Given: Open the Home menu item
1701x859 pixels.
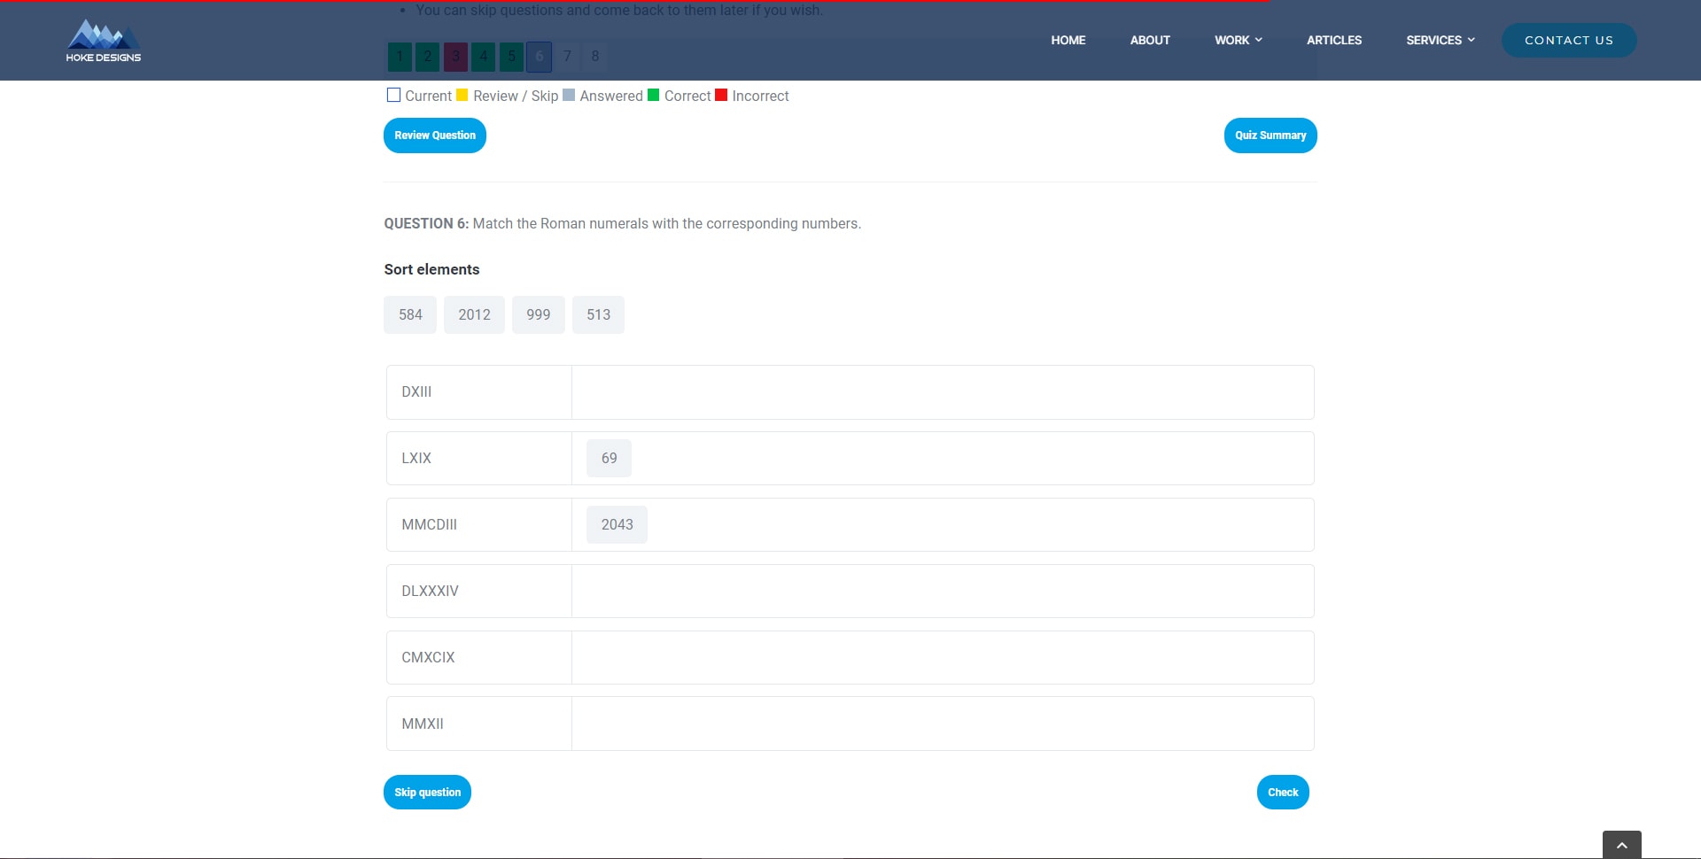Looking at the screenshot, I should pos(1068,41).
